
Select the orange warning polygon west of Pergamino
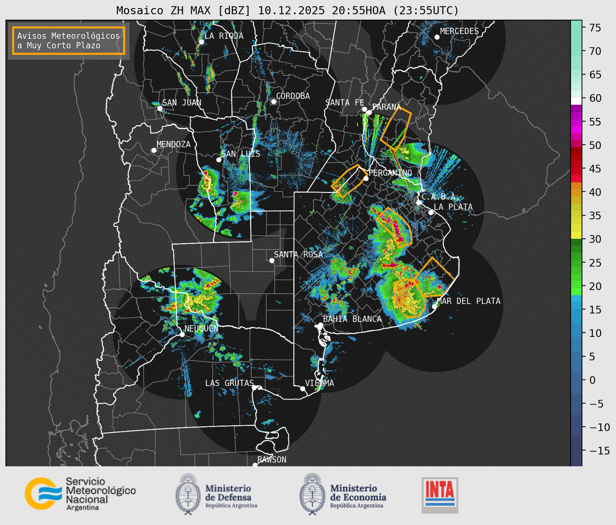(349, 181)
